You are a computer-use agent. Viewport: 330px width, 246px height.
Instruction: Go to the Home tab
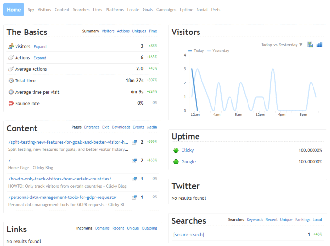coord(14,10)
